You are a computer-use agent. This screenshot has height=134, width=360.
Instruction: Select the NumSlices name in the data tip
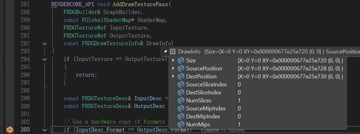[x=199, y=100]
